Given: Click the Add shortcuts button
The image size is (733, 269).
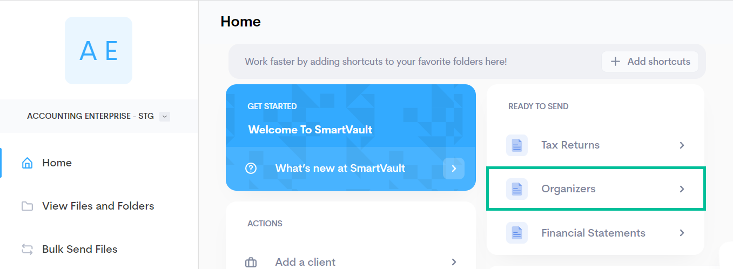Looking at the screenshot, I should 650,62.
